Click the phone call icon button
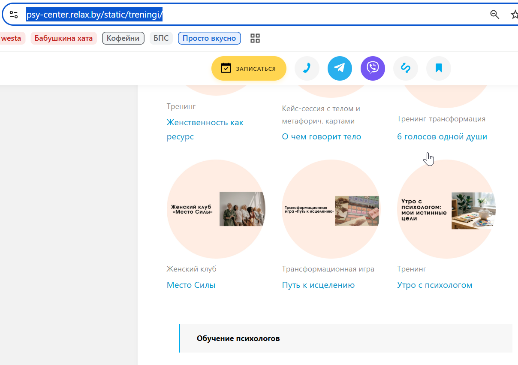The width and height of the screenshot is (518, 365). tap(307, 68)
